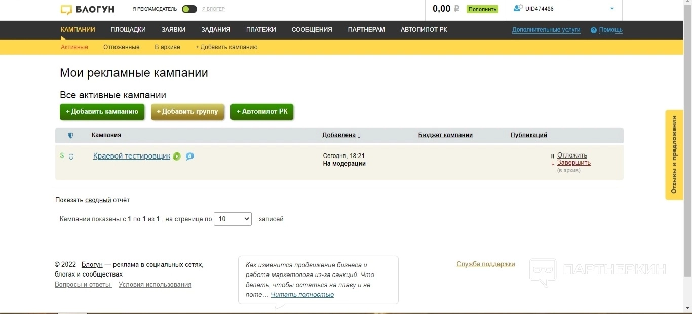Open the Помощь link

tap(610, 30)
